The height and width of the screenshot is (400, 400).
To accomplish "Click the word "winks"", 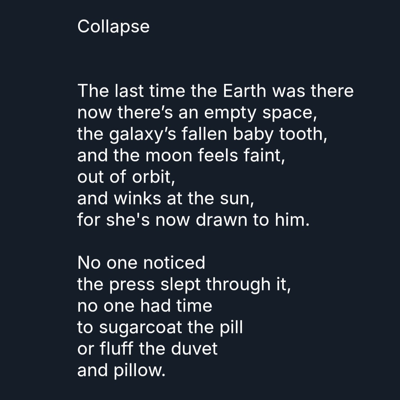I will (137, 199).
